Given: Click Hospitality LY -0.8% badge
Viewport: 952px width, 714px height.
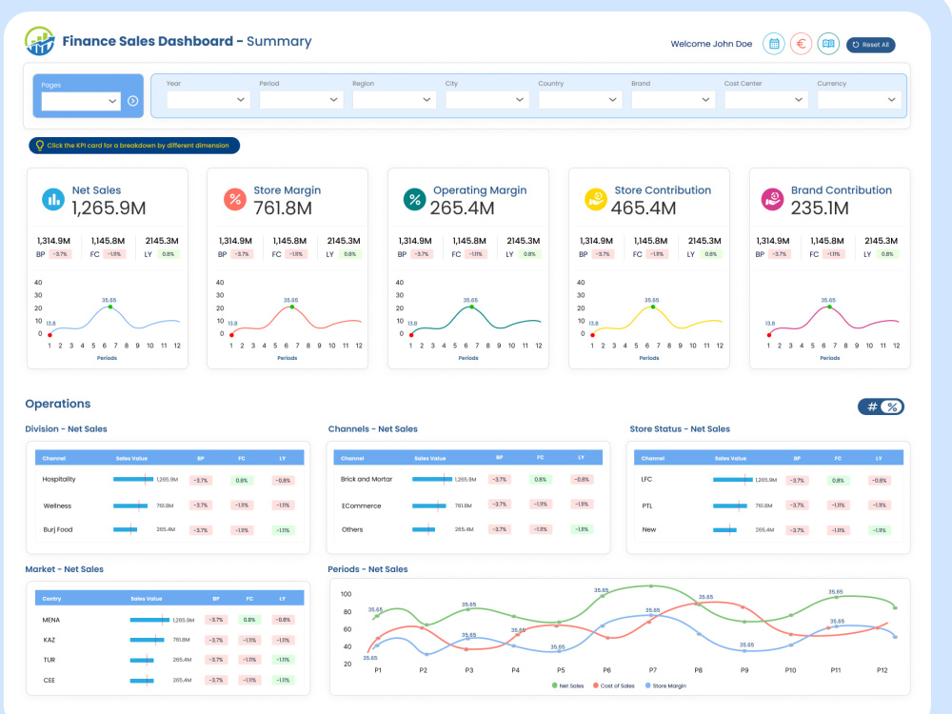Looking at the screenshot, I should tap(283, 480).
